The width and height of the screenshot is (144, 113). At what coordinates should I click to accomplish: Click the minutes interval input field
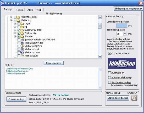pos(120,34)
